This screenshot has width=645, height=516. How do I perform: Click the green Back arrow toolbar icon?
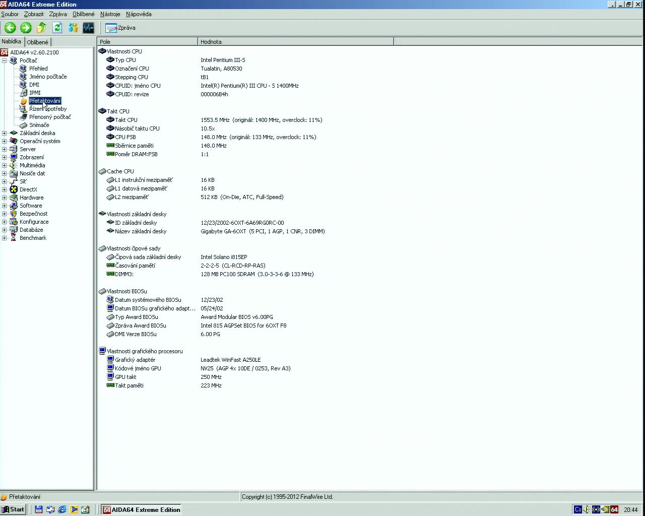[10, 28]
